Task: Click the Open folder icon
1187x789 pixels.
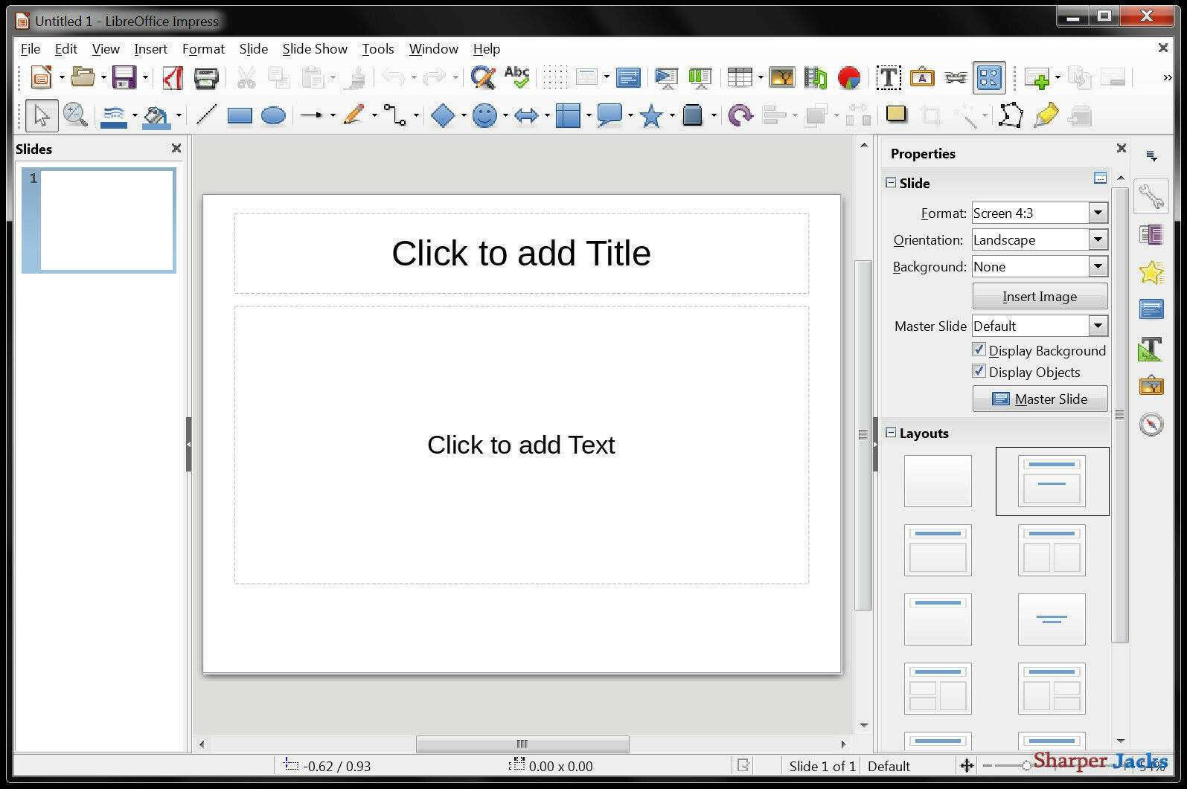Action: tap(83, 77)
